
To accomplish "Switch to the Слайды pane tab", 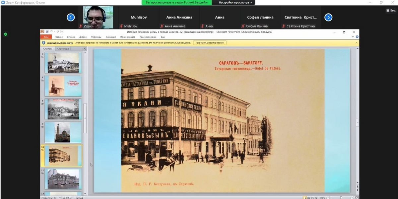I will click(x=48, y=49).
